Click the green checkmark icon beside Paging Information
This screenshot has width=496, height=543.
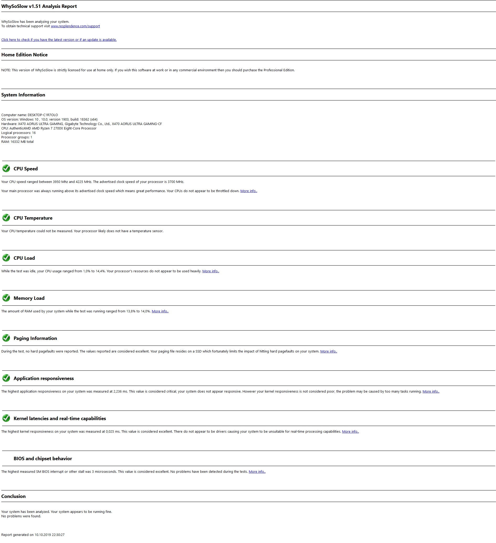click(6, 338)
